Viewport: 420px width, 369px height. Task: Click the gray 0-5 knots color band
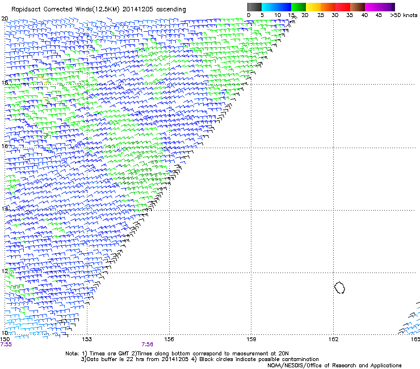pos(254,7)
